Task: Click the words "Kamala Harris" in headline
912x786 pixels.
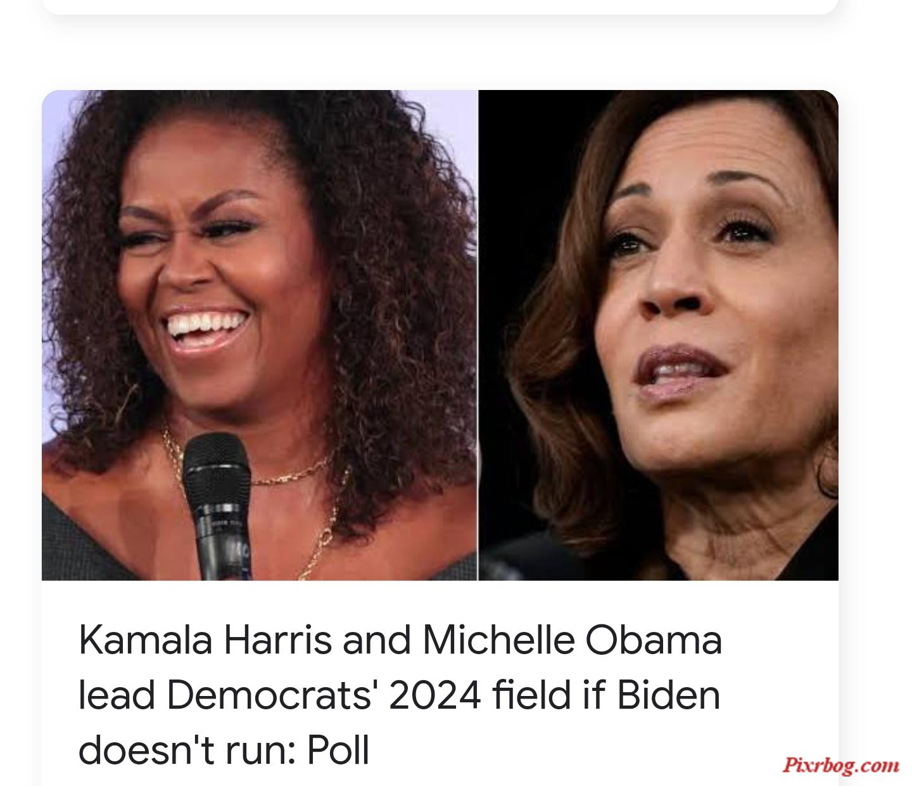Action: (205, 640)
